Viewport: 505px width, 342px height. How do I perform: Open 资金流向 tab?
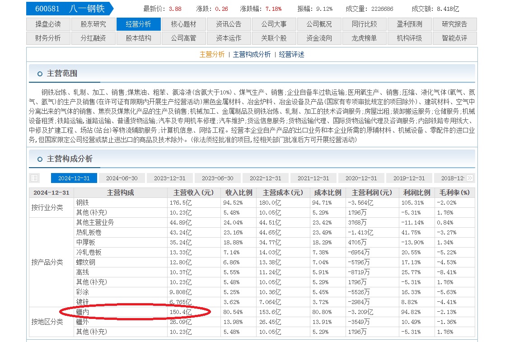point(319,38)
